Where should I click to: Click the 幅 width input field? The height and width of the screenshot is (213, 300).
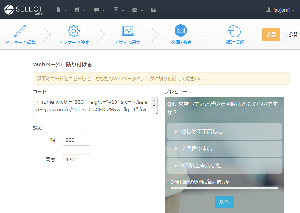[x=76, y=140]
